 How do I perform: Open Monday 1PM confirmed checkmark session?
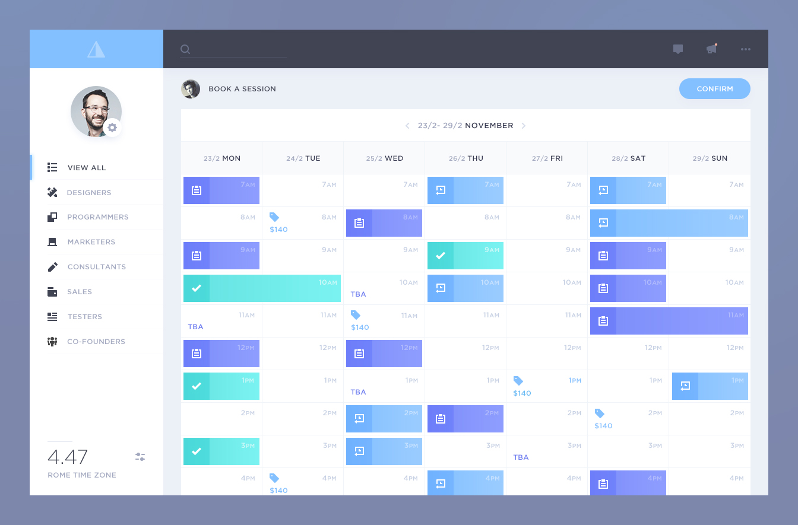pos(221,386)
